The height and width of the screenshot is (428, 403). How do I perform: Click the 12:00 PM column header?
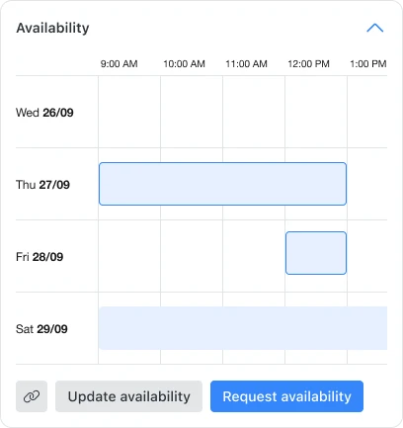[x=308, y=63]
